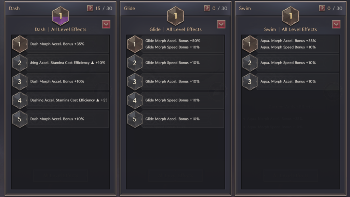Viewport: 350px width, 197px height.
Task: Open the Glide help question mark icon
Action: pos(207,8)
